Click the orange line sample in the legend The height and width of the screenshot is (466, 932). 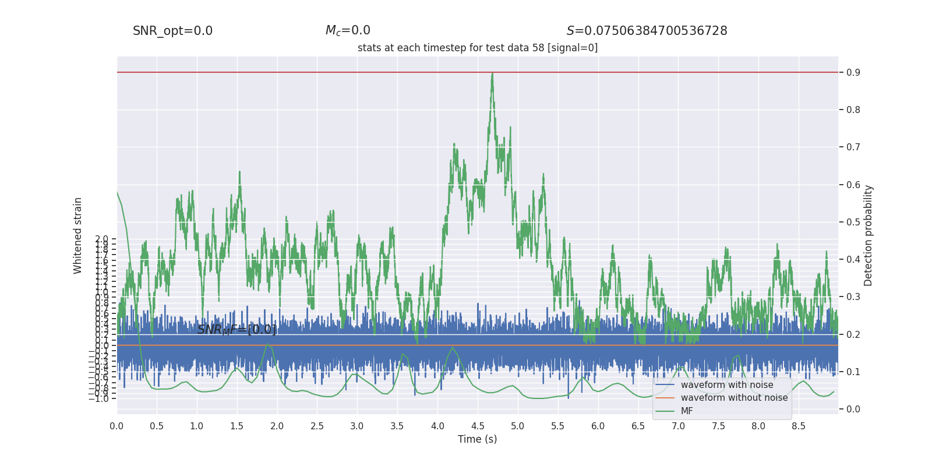click(665, 398)
